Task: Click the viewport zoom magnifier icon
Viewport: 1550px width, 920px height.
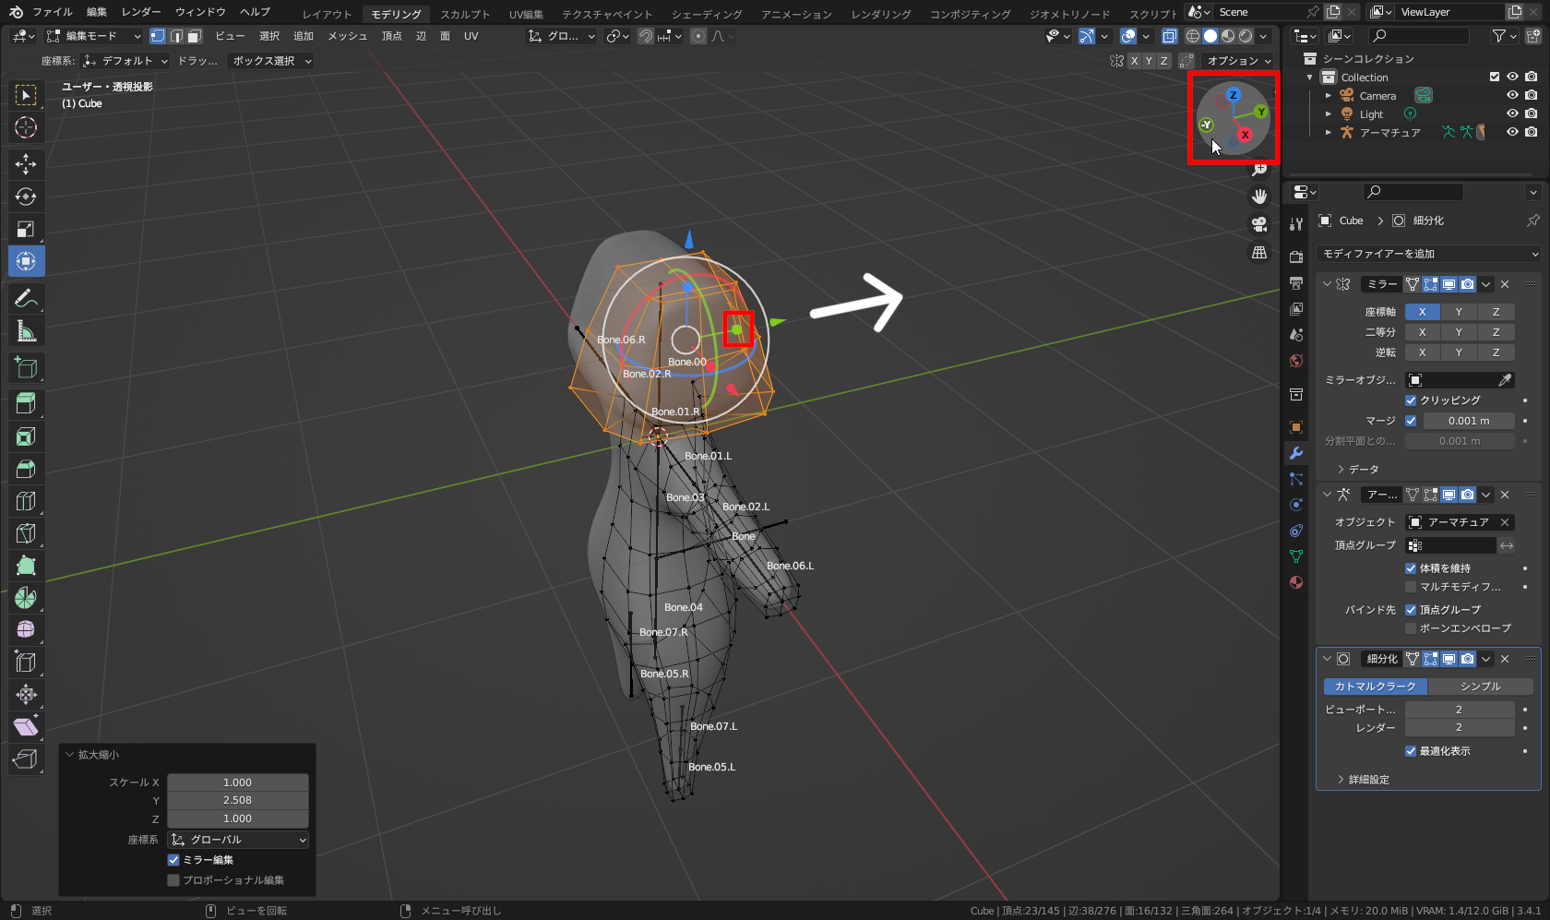Action: 1258,170
